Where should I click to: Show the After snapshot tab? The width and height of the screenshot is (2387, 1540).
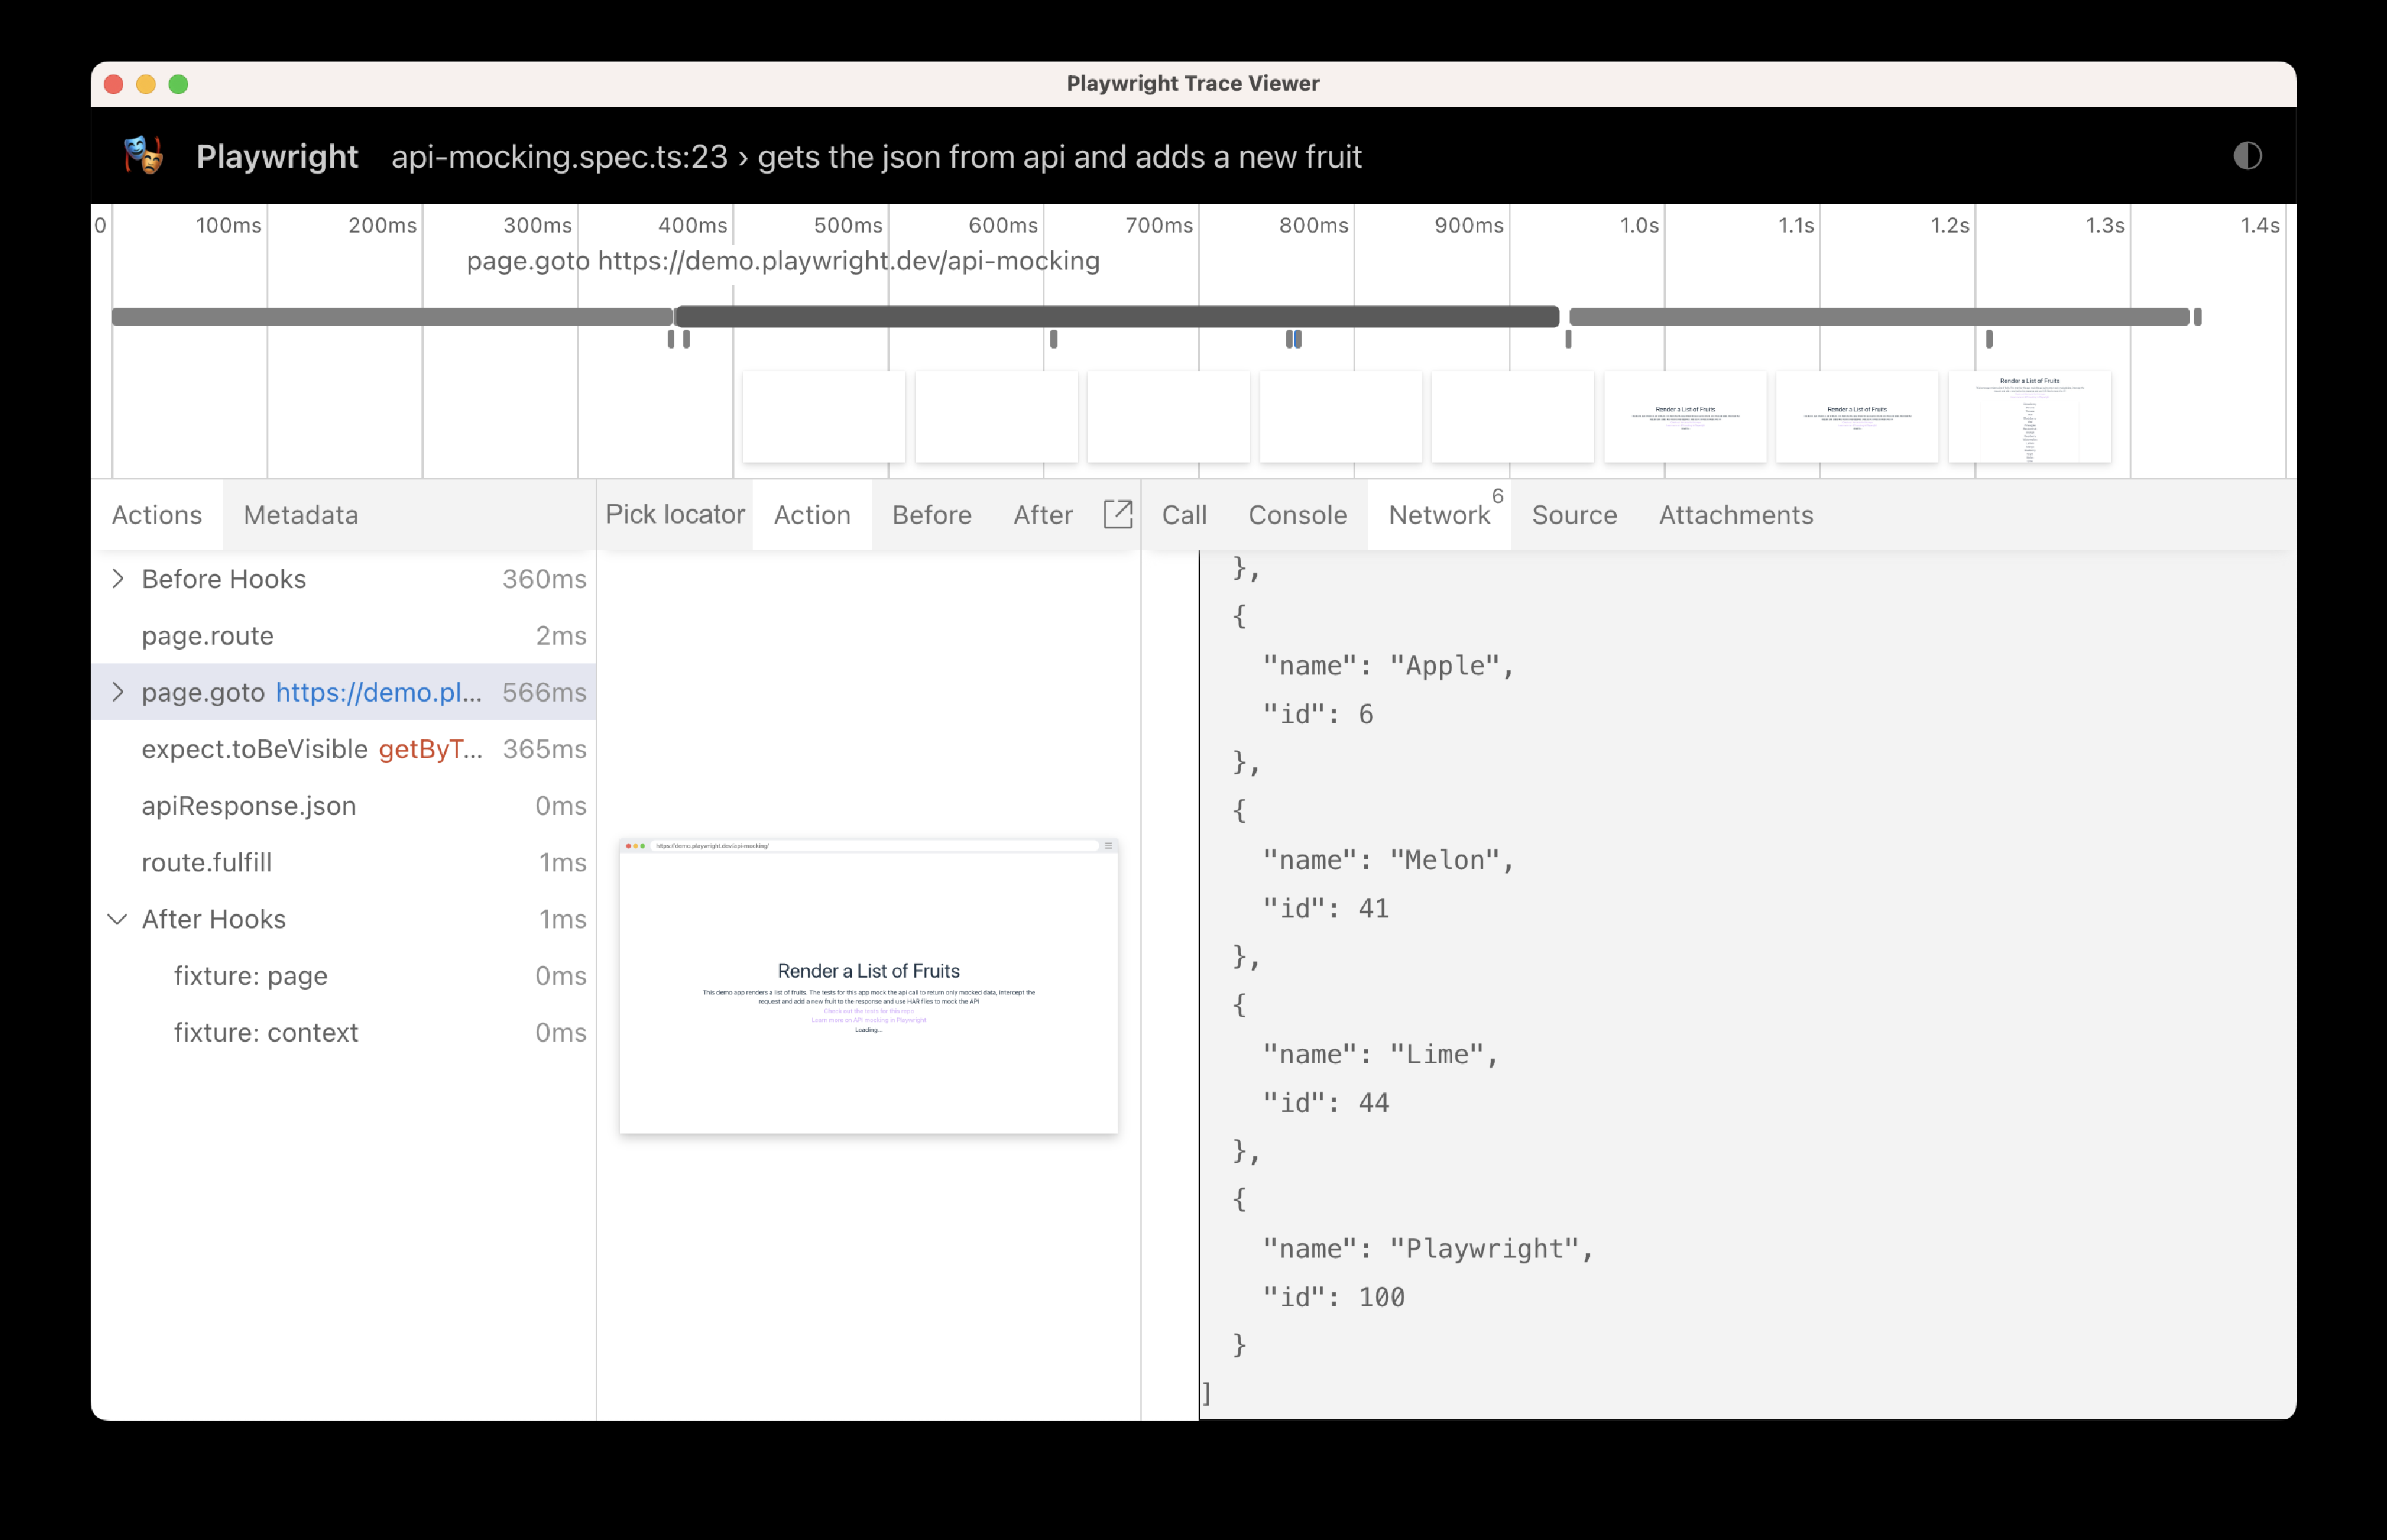point(1042,515)
